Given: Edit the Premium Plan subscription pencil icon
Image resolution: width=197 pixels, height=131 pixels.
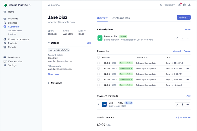Looking at the screenshot, I should [x=177, y=38].
